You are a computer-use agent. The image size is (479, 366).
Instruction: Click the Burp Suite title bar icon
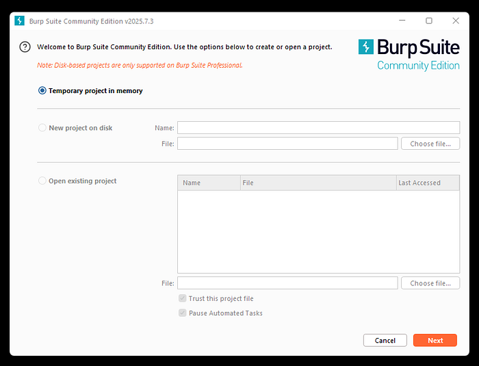(20, 21)
